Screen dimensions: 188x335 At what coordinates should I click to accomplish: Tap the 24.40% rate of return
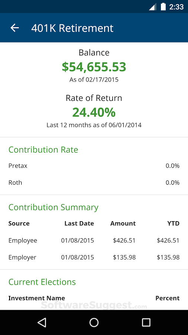pyautogui.click(x=94, y=112)
